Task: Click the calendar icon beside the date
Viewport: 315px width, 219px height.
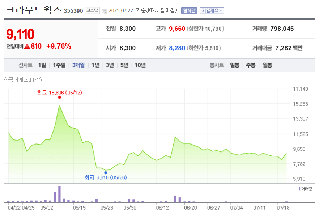Action: (x=104, y=10)
